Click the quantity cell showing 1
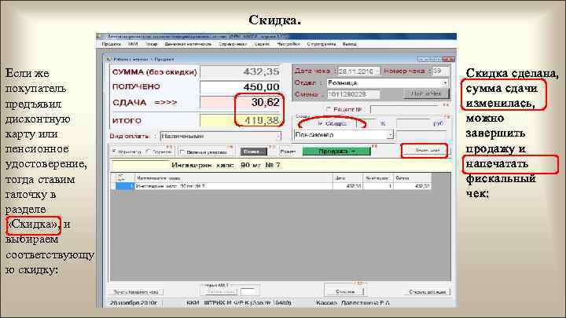Image resolution: width=566 pixels, height=318 pixels. (x=377, y=186)
